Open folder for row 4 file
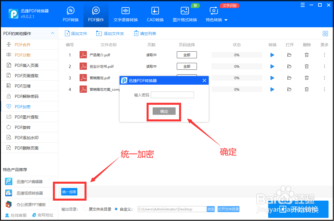 (289, 89)
